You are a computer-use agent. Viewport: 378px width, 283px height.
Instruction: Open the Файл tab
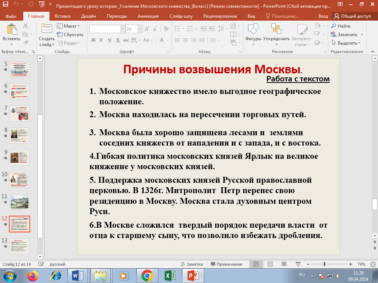pyautogui.click(x=11, y=16)
